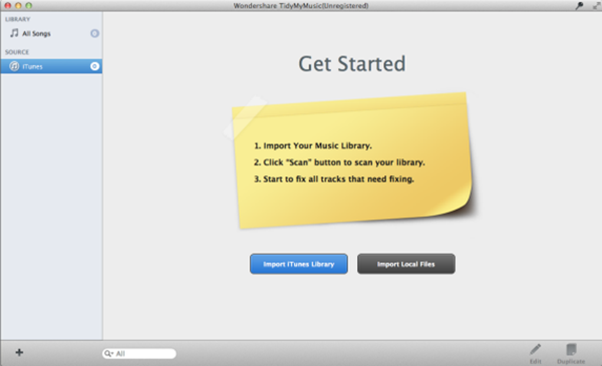This screenshot has height=366, width=602.
Task: Click the red close window button
Action: point(8,5)
